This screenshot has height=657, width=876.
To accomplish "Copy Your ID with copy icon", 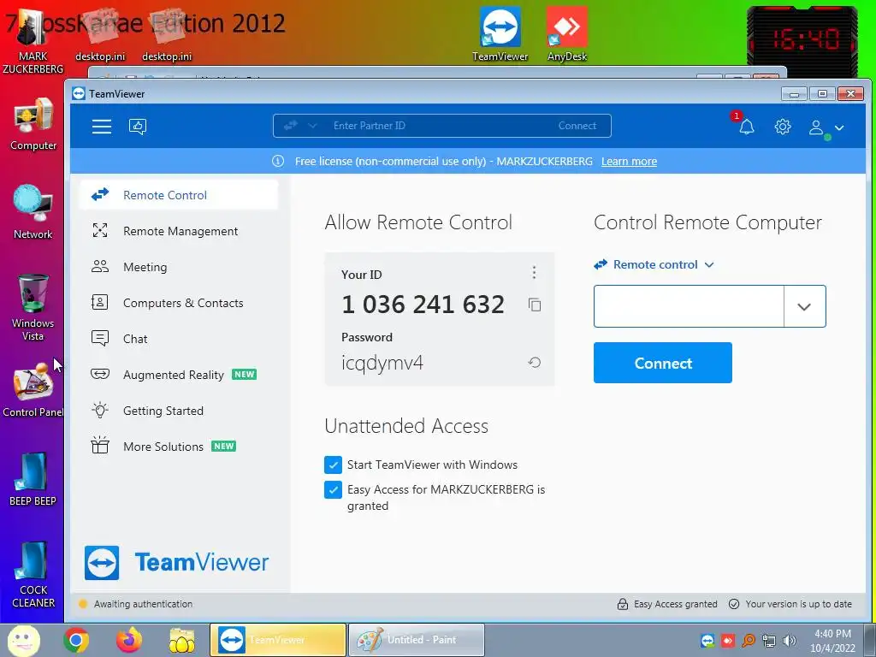I will pyautogui.click(x=535, y=305).
